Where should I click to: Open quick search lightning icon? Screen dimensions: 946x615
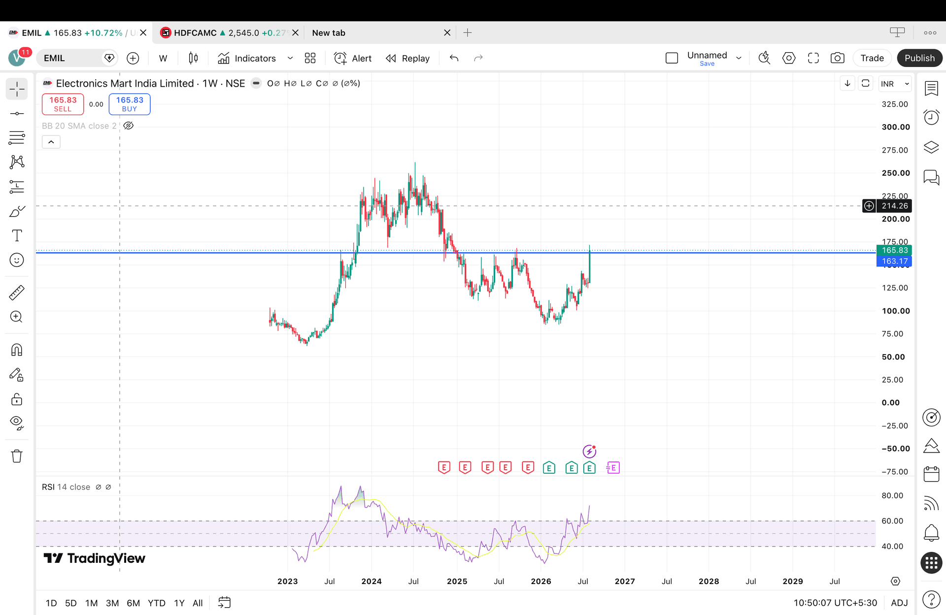(764, 58)
